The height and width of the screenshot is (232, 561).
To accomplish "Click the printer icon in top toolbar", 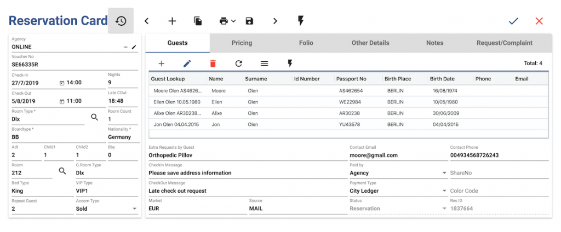I will (224, 21).
